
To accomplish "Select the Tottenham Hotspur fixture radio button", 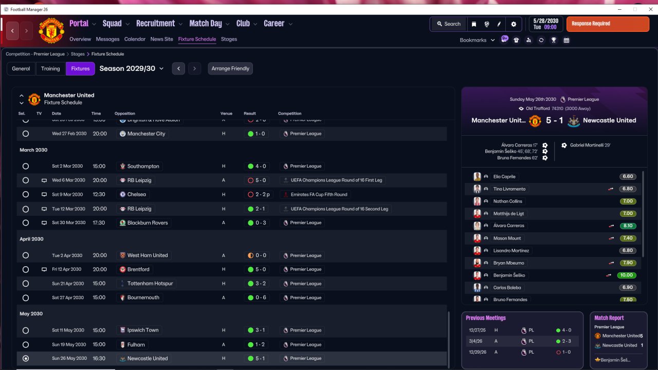I will click(x=26, y=284).
